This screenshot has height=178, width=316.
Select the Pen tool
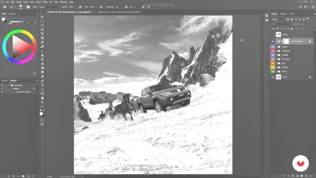click(42, 81)
